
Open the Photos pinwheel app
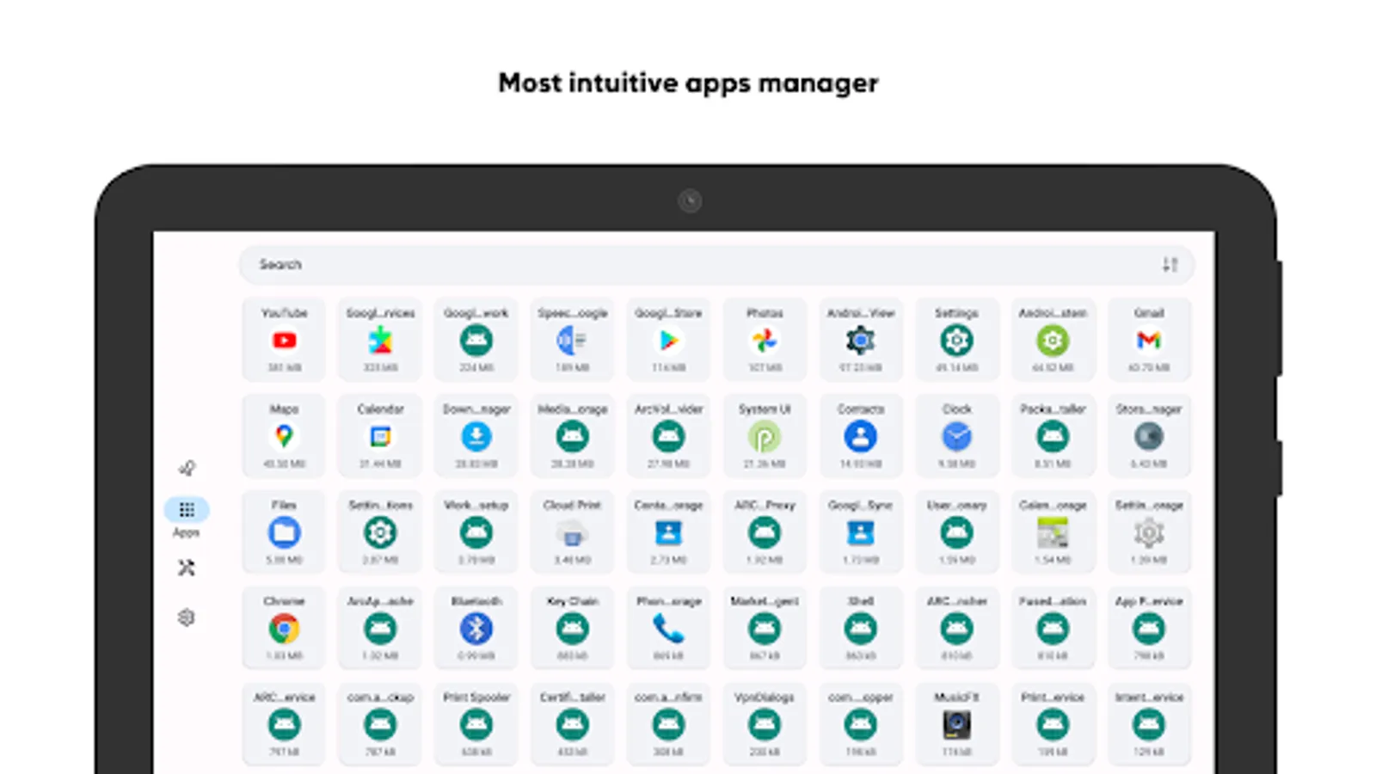tap(765, 340)
